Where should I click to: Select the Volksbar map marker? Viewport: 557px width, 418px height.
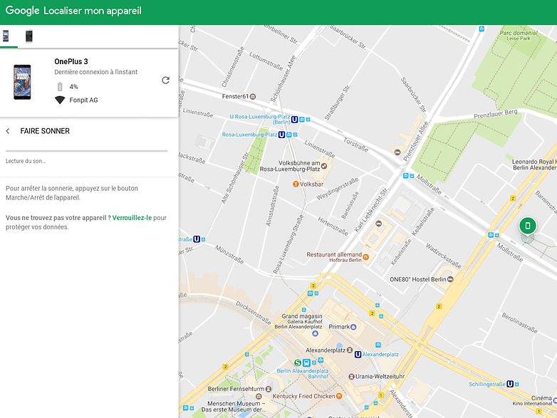coord(295,184)
